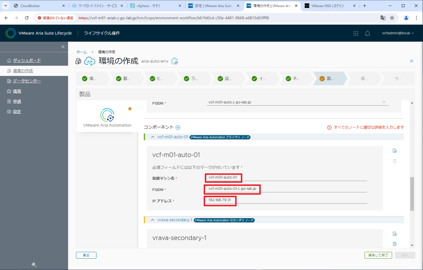Add a component with the plus icon
This screenshot has height=270, width=423.
point(178,127)
